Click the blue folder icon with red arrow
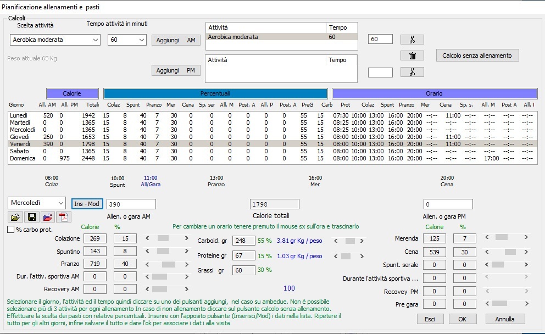Screen dimensions: 545x334 48,217
